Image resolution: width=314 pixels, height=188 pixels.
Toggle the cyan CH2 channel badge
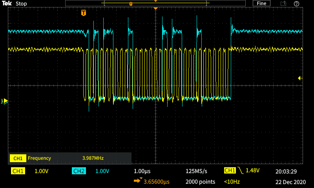pyautogui.click(x=79, y=171)
